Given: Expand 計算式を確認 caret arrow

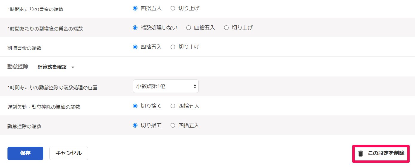Looking at the screenshot, I should pos(73,67).
